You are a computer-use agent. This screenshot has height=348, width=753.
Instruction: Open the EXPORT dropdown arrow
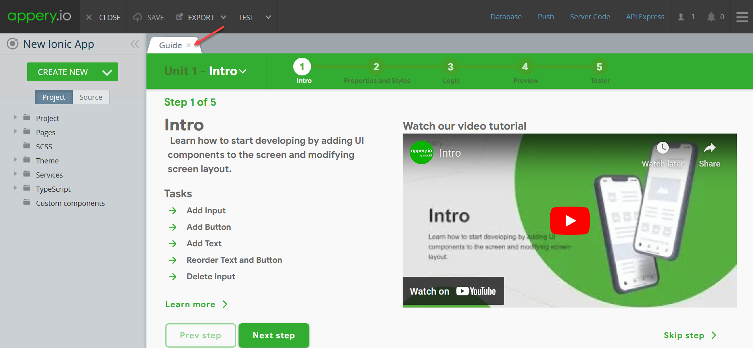click(224, 17)
